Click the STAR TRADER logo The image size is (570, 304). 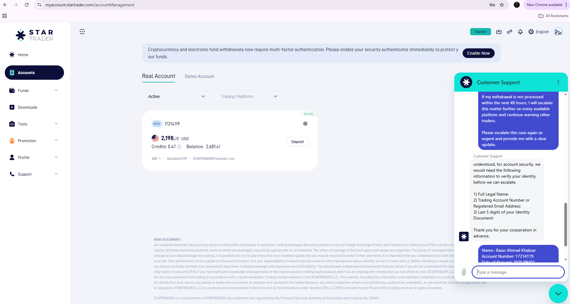click(35, 35)
